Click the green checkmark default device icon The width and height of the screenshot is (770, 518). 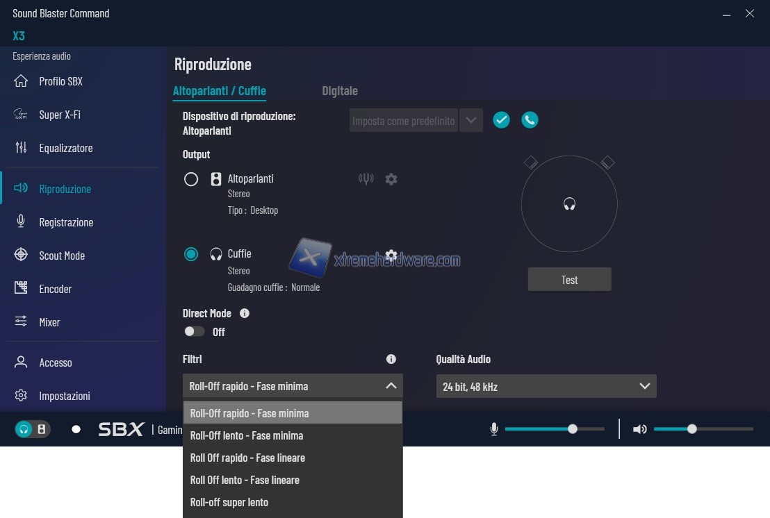[x=501, y=120]
